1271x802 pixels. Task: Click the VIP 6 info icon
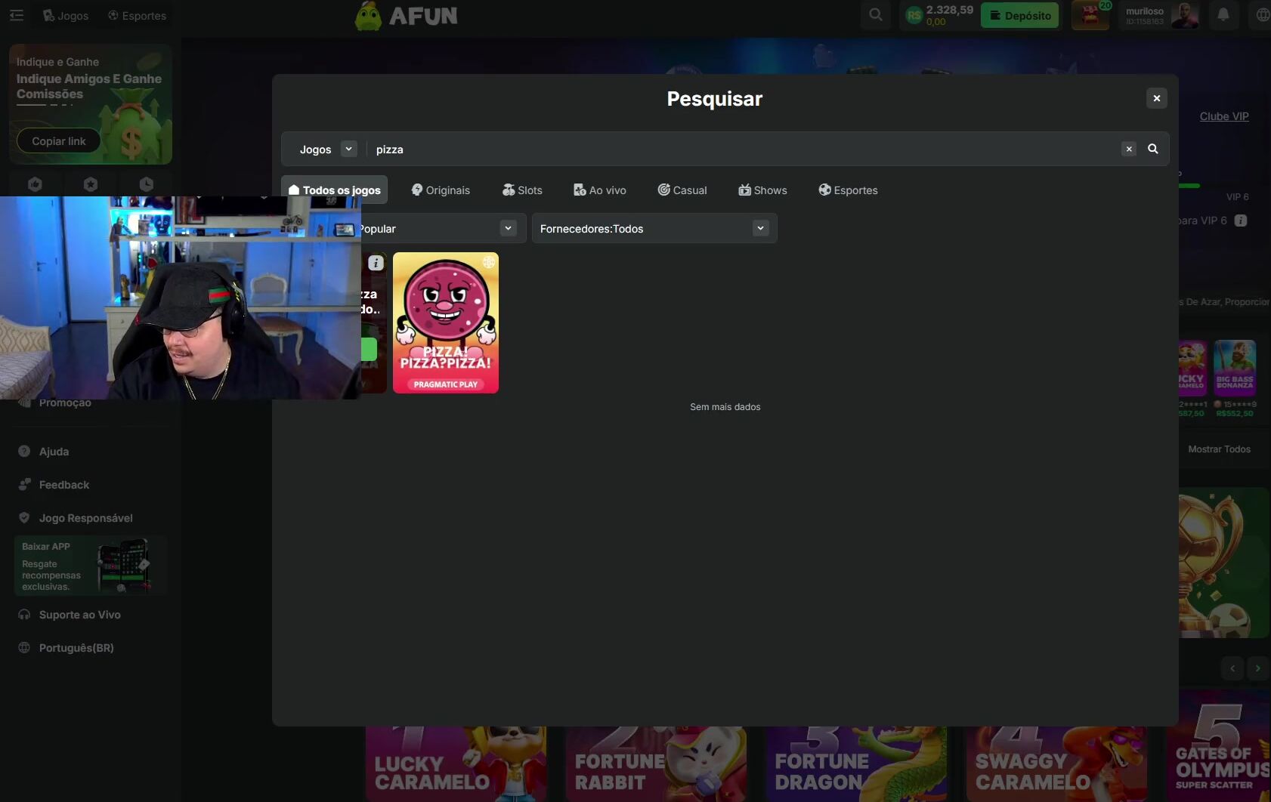tap(1241, 221)
